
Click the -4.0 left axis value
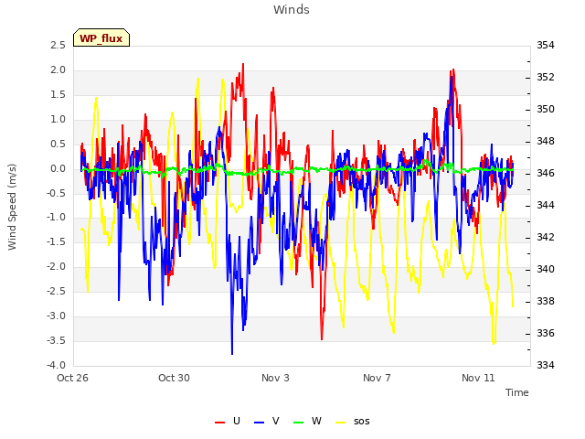pos(56,366)
